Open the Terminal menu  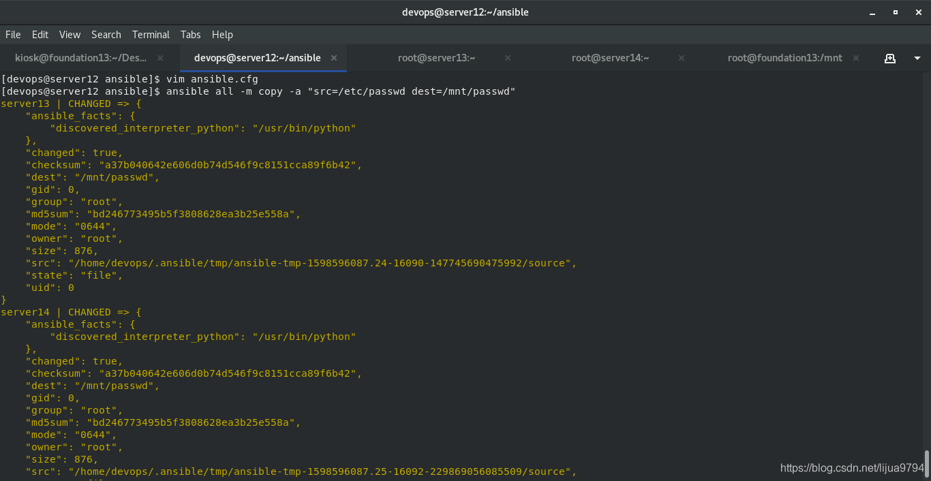coord(151,34)
